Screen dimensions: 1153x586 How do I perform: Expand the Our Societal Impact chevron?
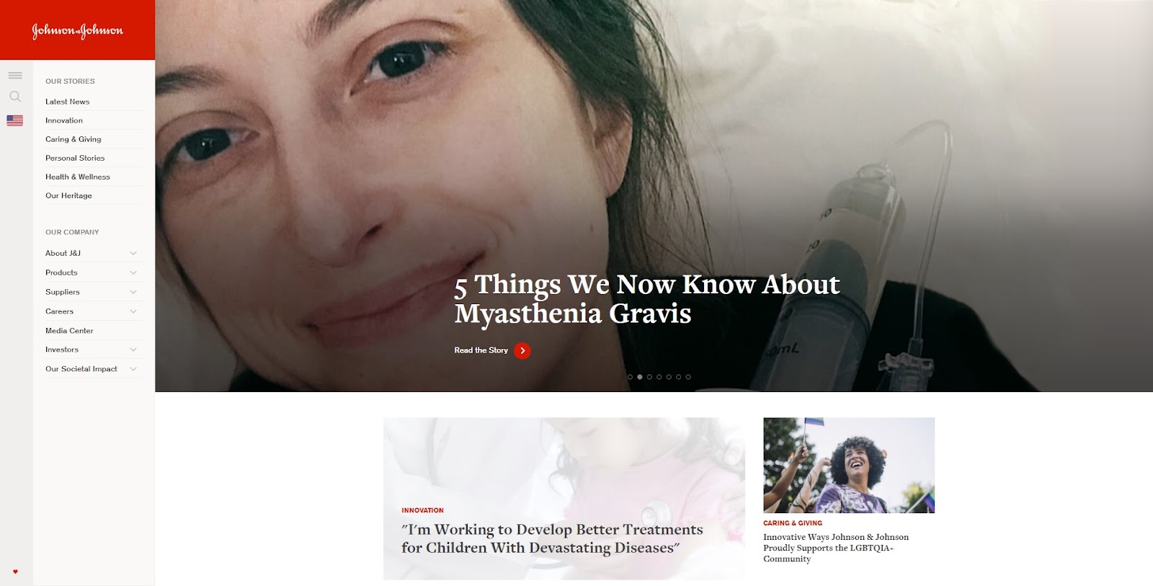point(133,369)
